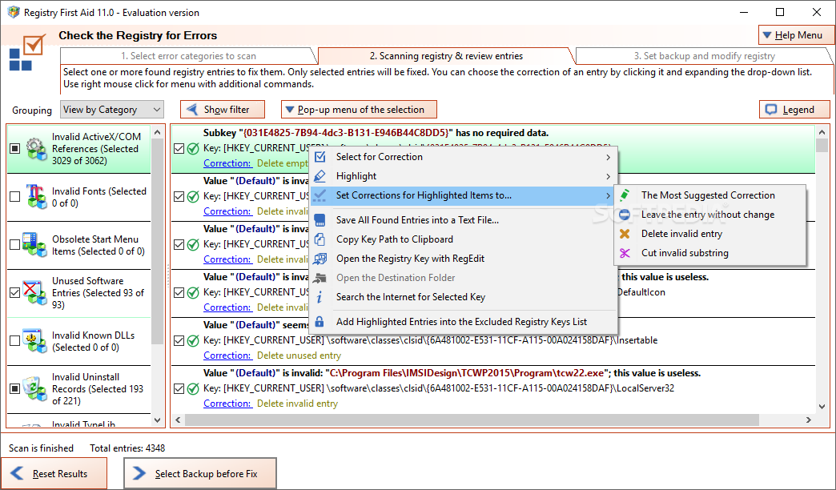The height and width of the screenshot is (490, 836).
Task: Open Pop-up menu of the selection
Action: 359,110
